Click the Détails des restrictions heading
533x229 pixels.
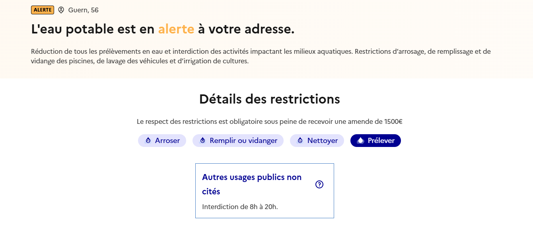tap(270, 99)
